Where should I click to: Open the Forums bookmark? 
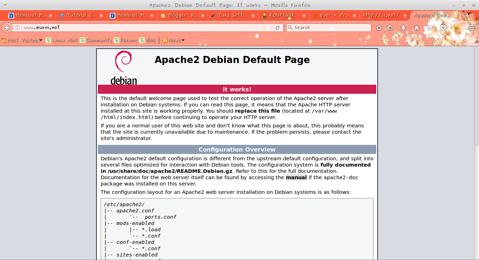pos(125,40)
